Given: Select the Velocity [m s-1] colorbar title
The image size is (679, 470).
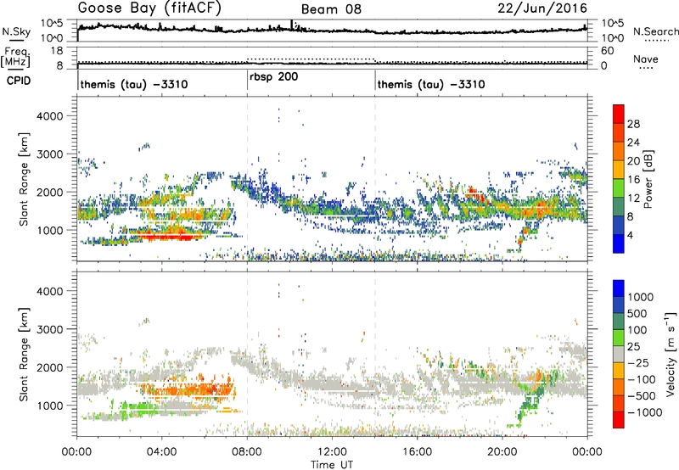Looking at the screenshot, I should 671,354.
